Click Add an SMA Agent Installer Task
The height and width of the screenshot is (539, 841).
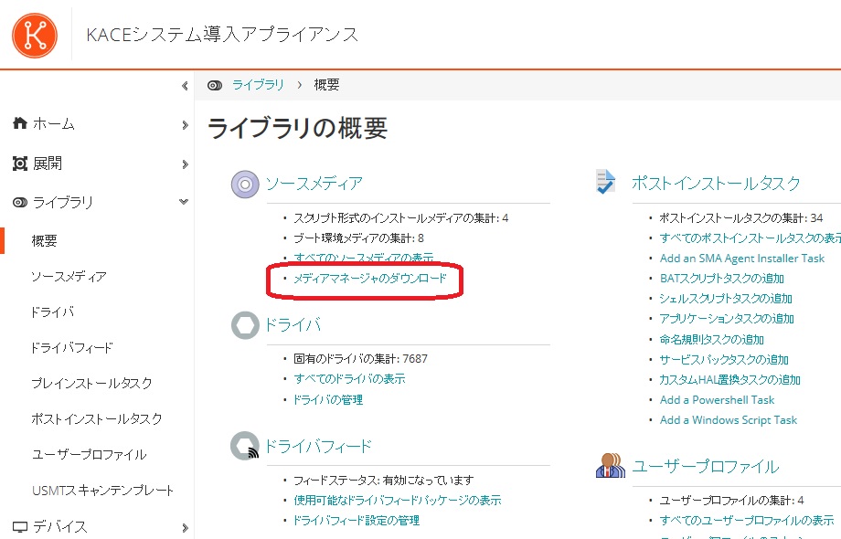tap(741, 259)
